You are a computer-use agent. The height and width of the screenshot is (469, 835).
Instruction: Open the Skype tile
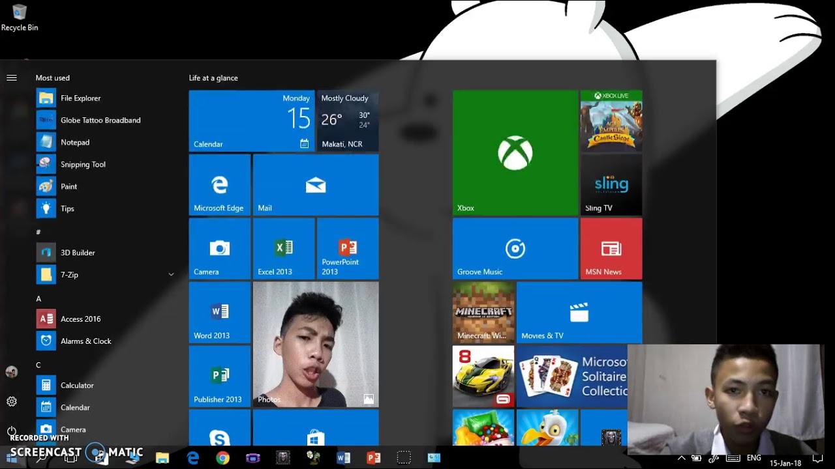click(x=220, y=428)
